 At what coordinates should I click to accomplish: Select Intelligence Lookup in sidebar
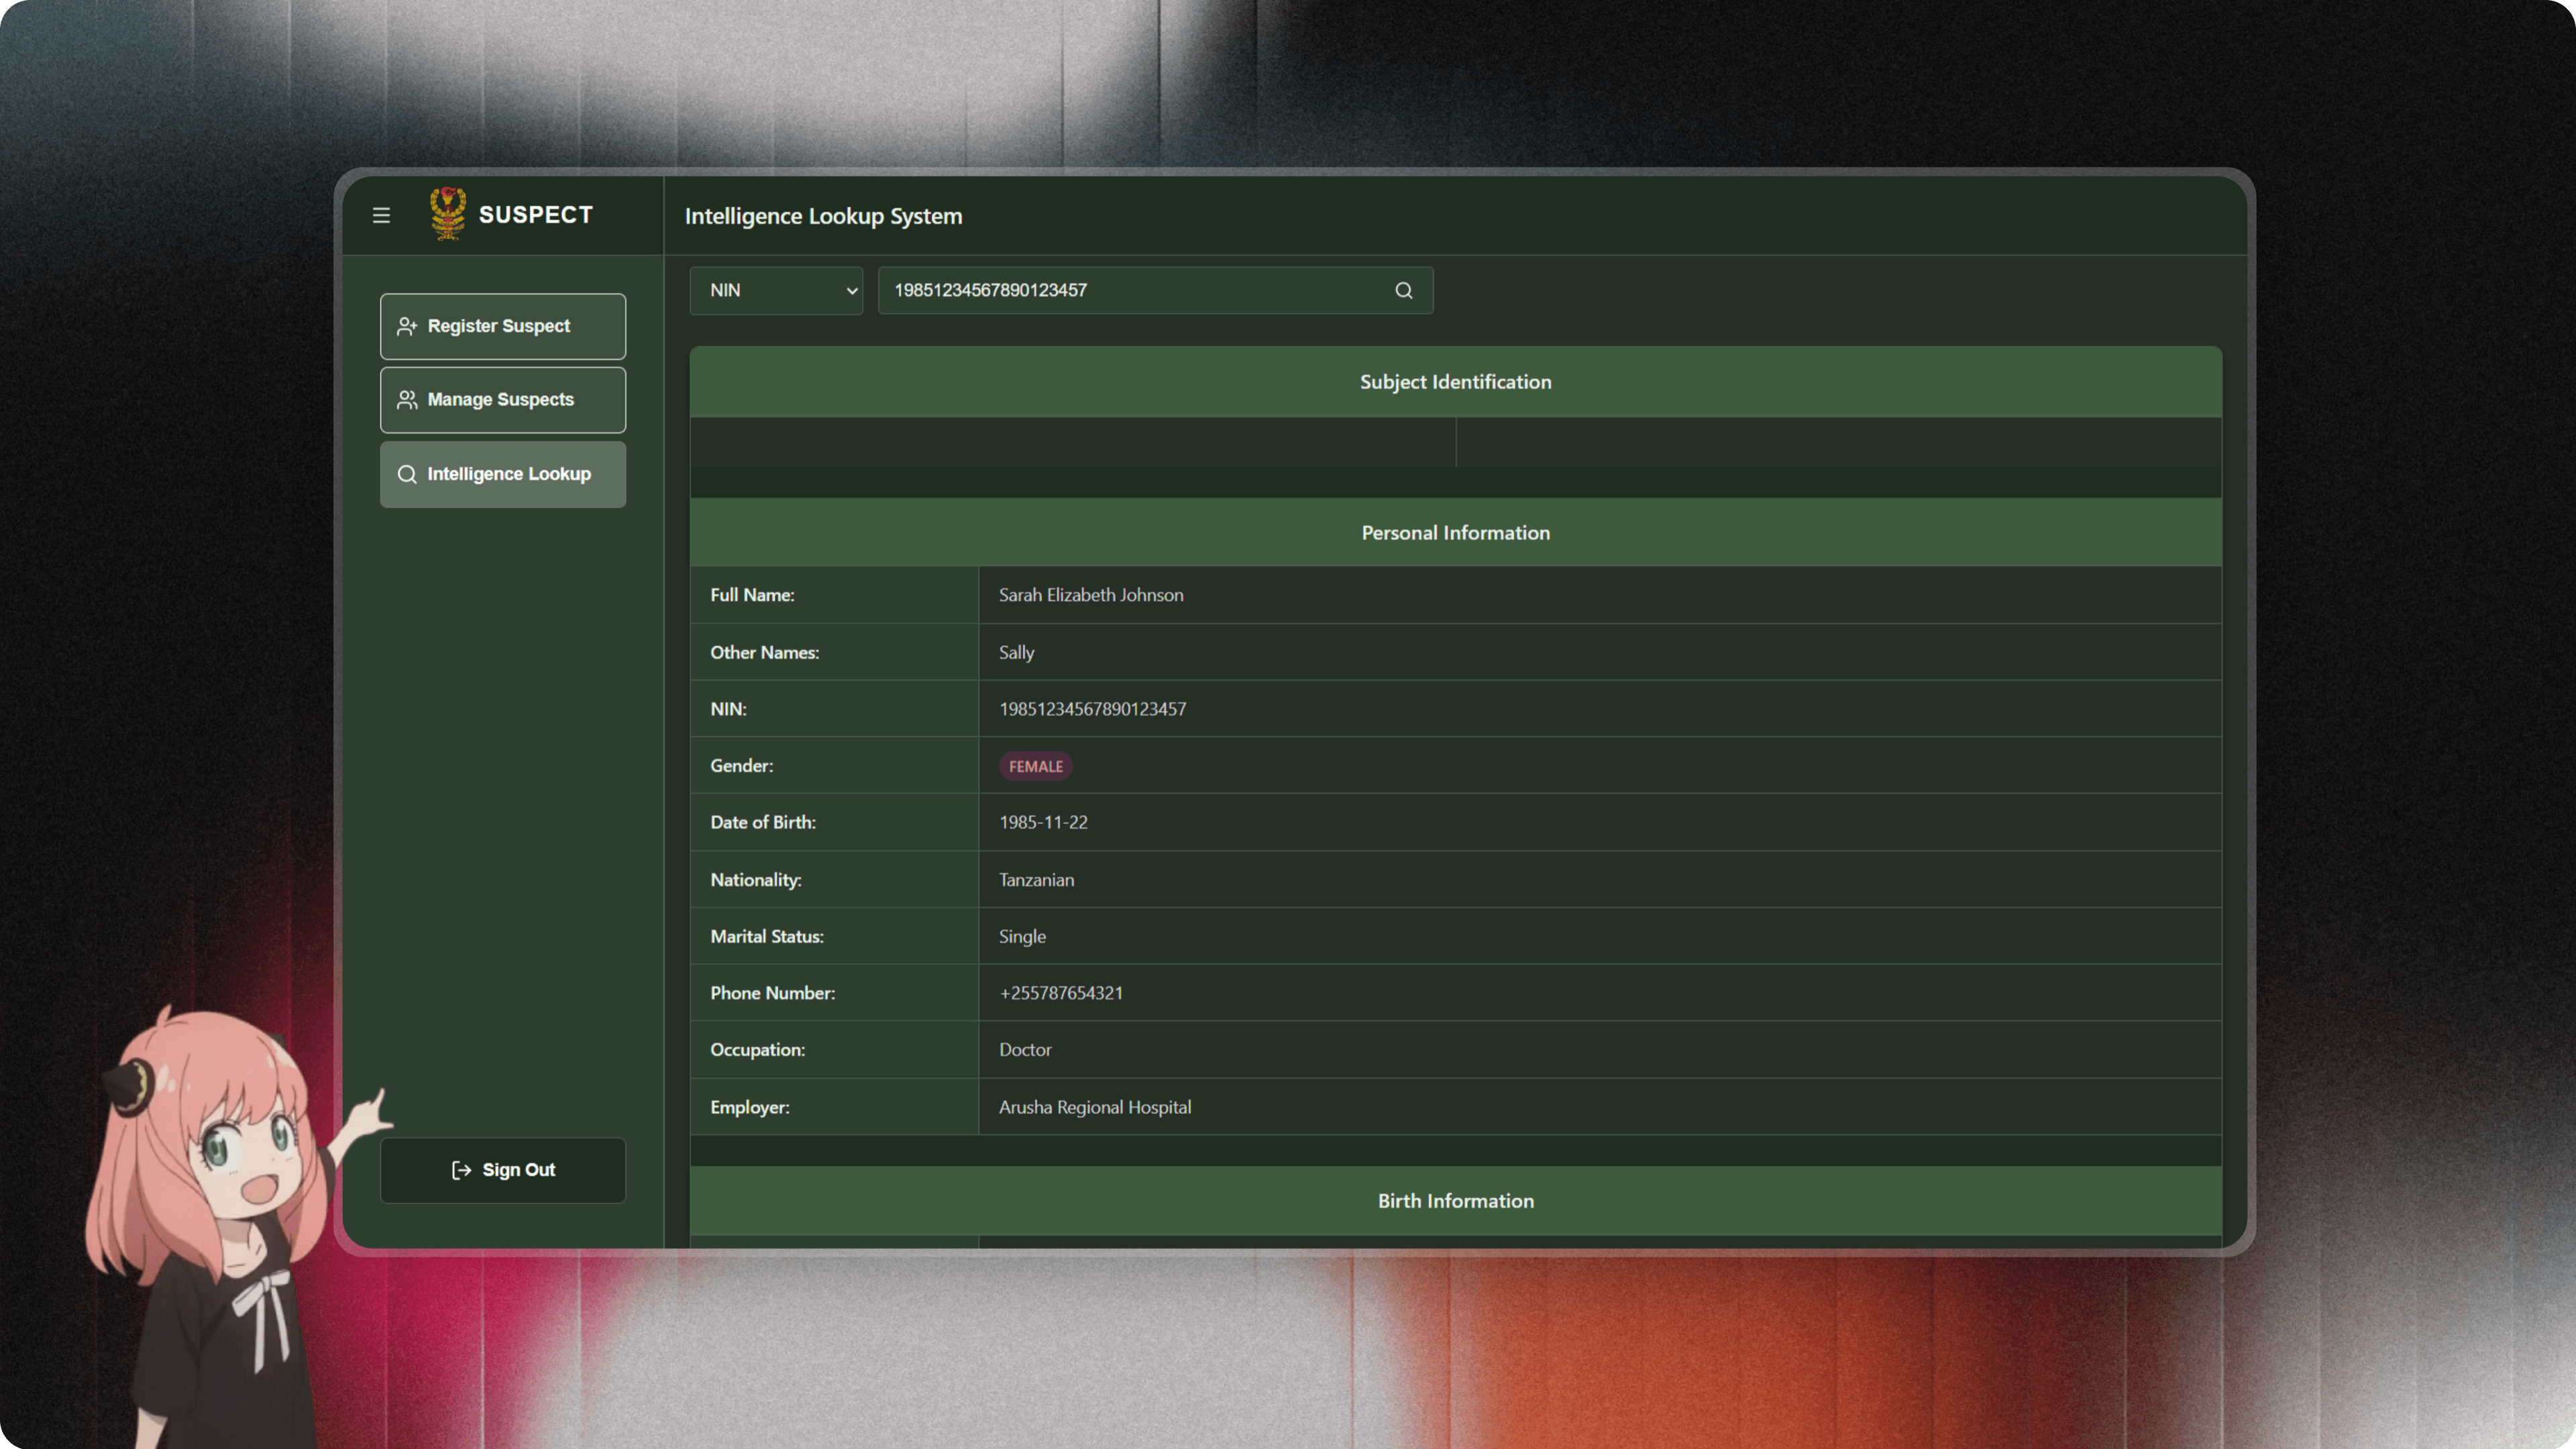503,474
